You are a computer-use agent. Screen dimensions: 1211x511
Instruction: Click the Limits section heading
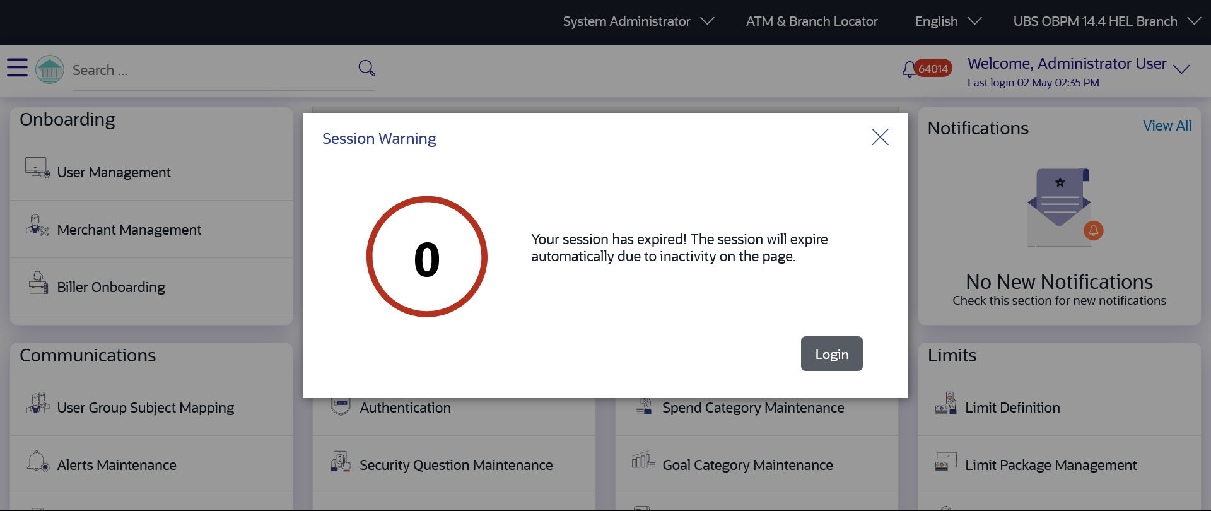coord(952,355)
